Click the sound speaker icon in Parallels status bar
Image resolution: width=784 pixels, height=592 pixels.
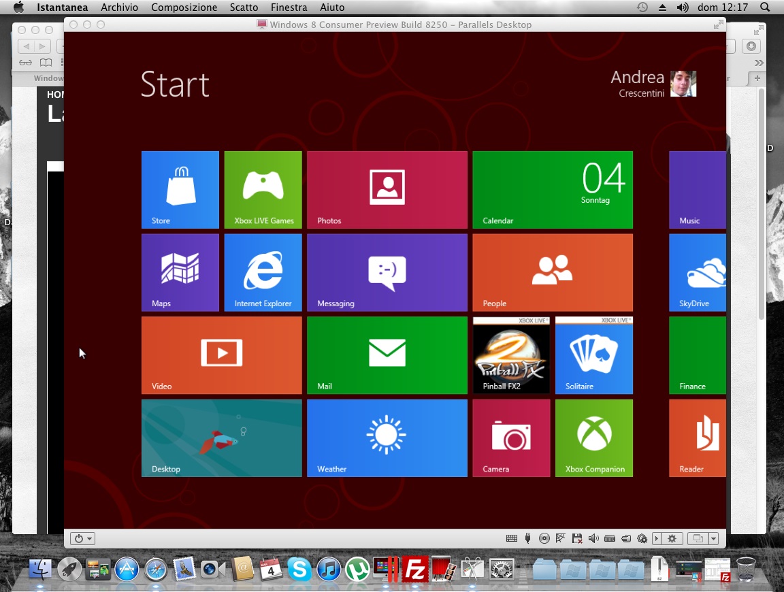pyautogui.click(x=593, y=538)
